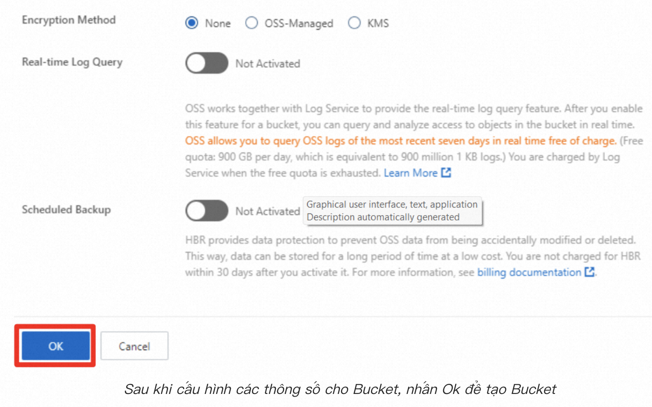Activate Scheduled Backup
This screenshot has height=407, width=652.
tap(207, 211)
